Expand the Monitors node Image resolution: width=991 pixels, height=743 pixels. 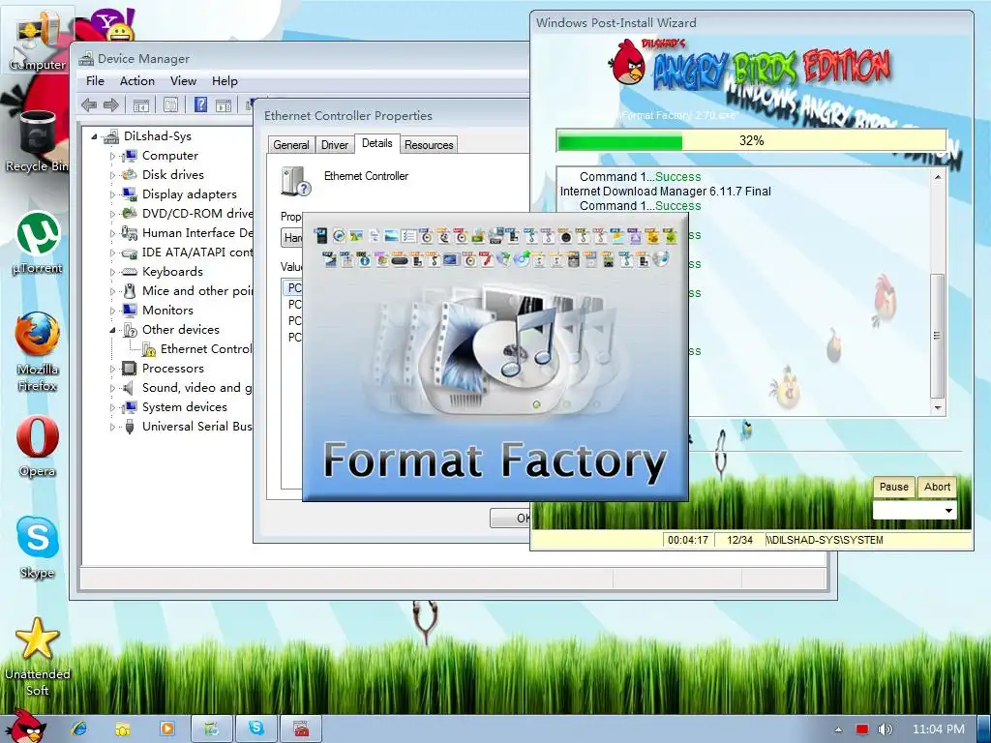tap(113, 311)
